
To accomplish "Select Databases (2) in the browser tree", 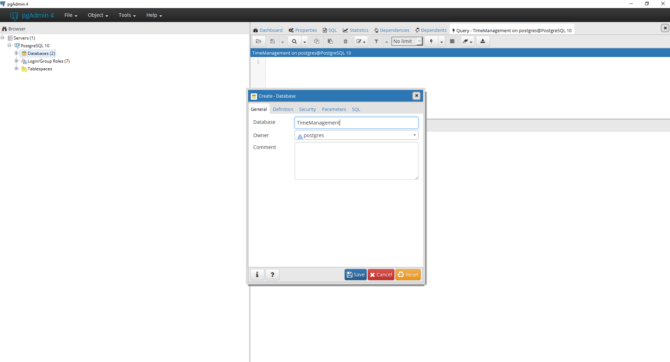I will 41,53.
